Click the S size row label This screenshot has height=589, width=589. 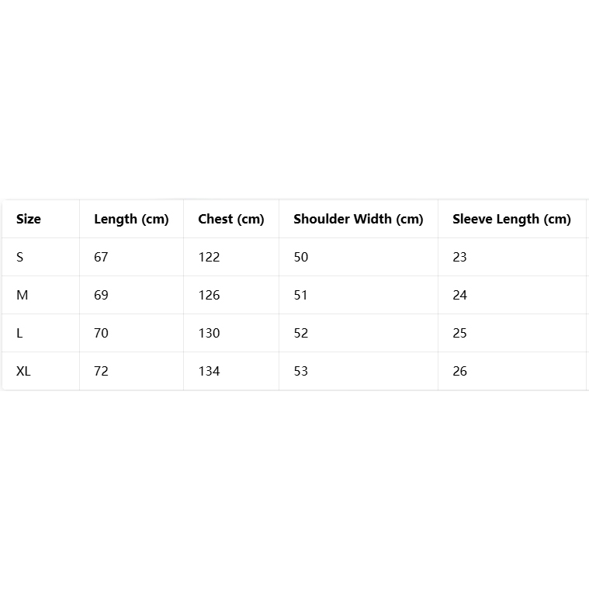pos(20,257)
